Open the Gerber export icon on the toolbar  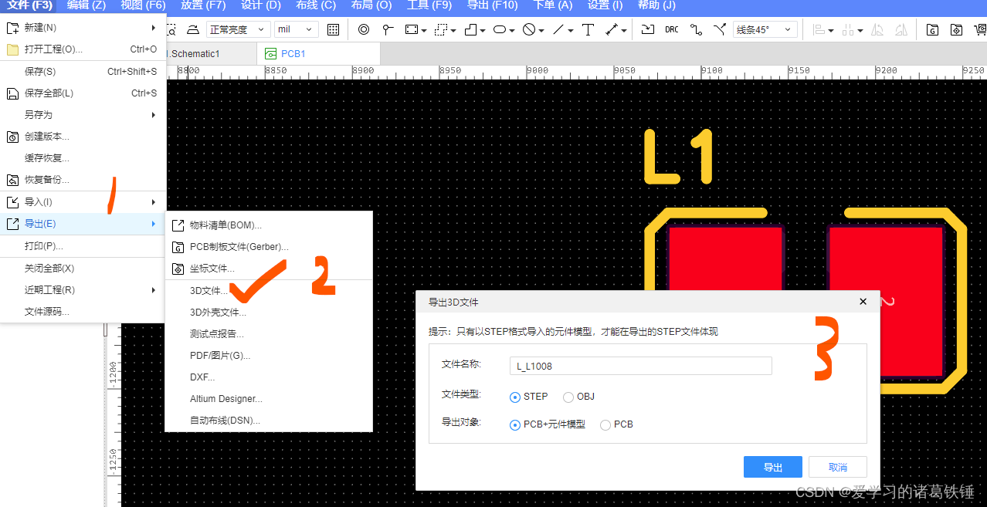pos(932,29)
